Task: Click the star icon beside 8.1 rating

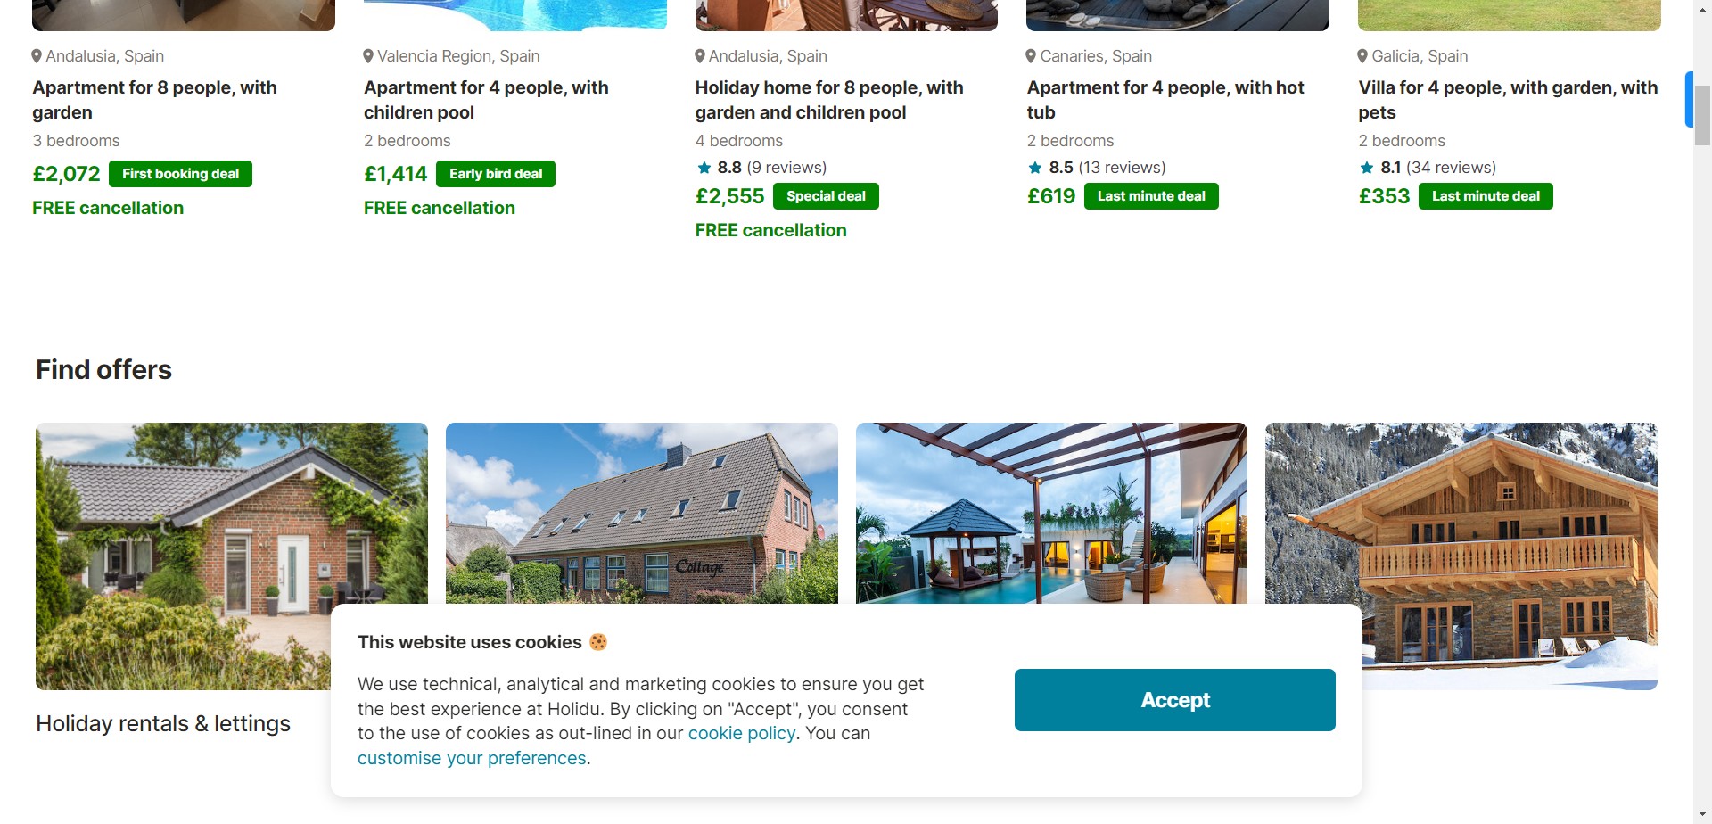Action: pos(1367,168)
